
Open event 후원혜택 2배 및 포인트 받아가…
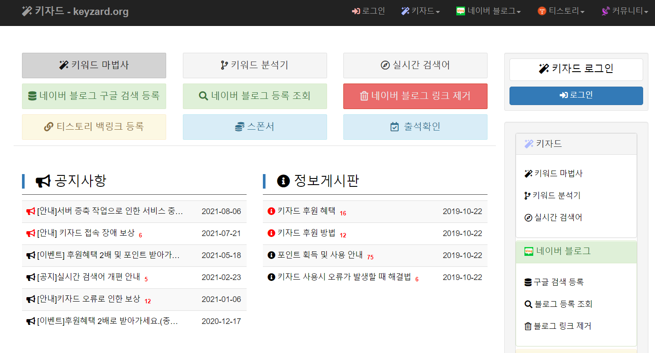[x=108, y=255]
